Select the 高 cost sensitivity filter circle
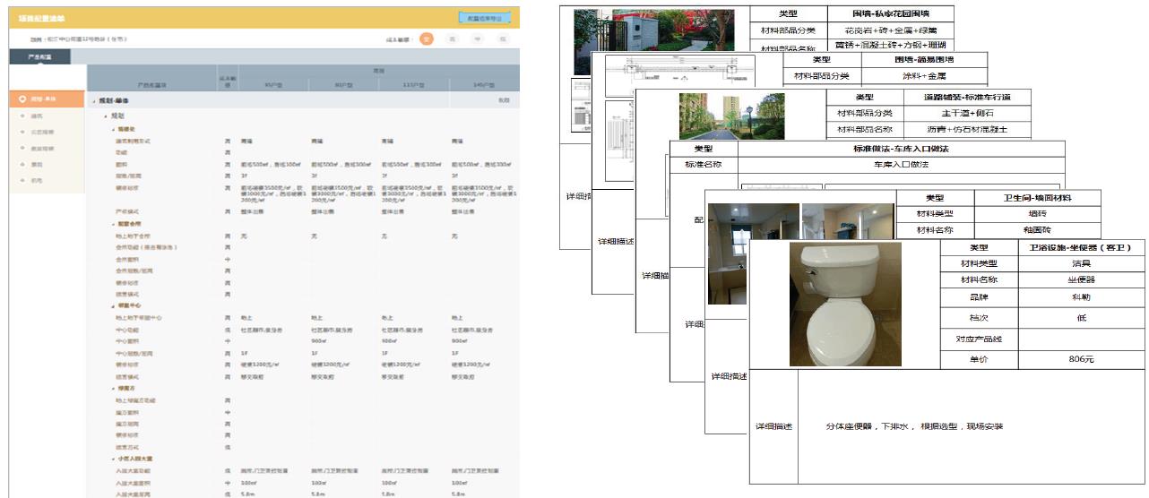The height and width of the screenshot is (498, 1149). tap(453, 39)
